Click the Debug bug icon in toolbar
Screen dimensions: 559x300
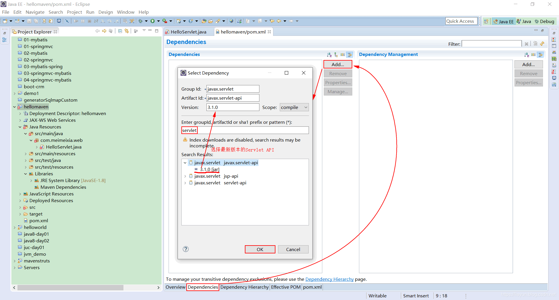[140, 21]
